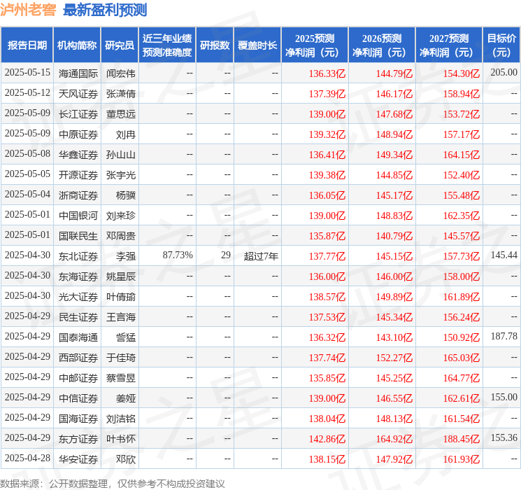The height and width of the screenshot is (490, 521).
Task: Select the 华鑫证券 institution cell
Action: [x=78, y=155]
